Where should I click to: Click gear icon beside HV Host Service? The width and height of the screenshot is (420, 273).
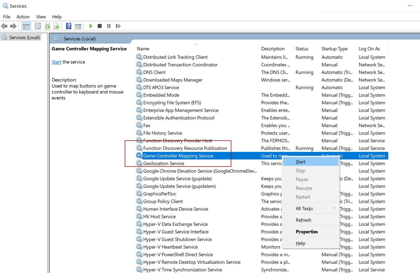click(139, 216)
